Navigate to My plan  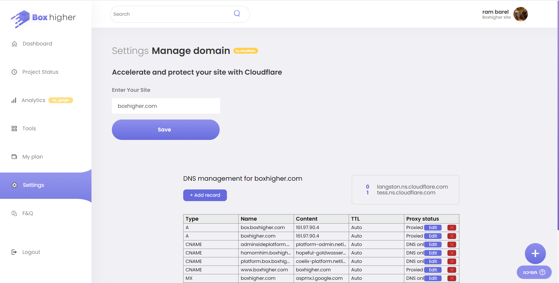tap(33, 157)
